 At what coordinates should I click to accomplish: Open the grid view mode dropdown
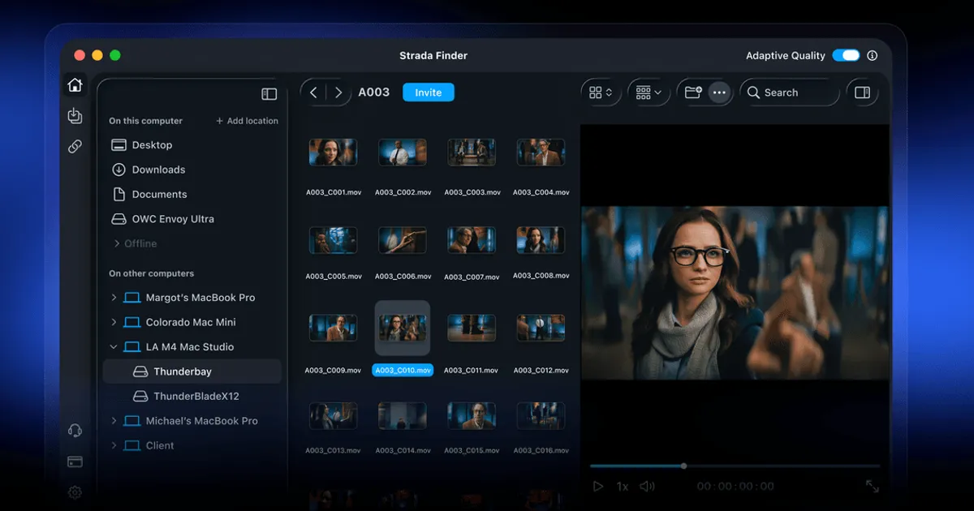(x=601, y=92)
